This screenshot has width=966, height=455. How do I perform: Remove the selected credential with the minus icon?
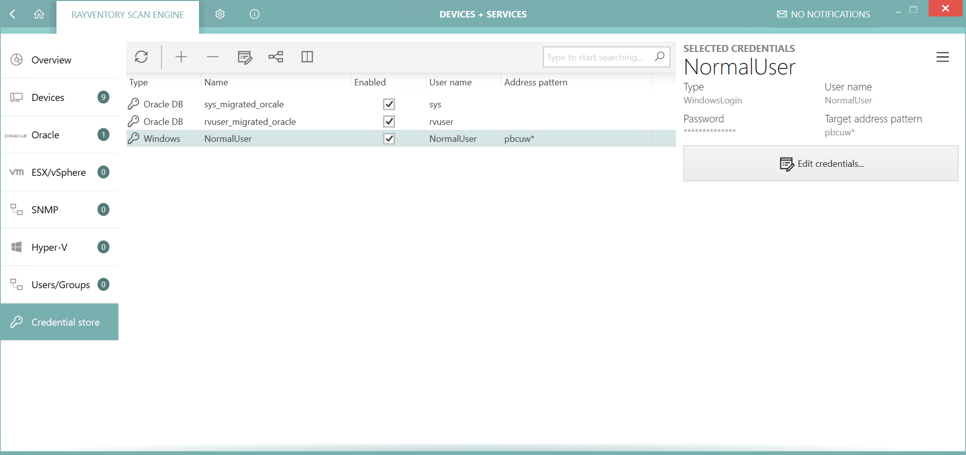(212, 57)
